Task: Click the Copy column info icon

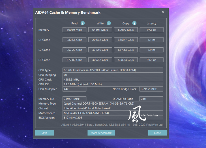Action: pyautogui.click(x=134, y=23)
